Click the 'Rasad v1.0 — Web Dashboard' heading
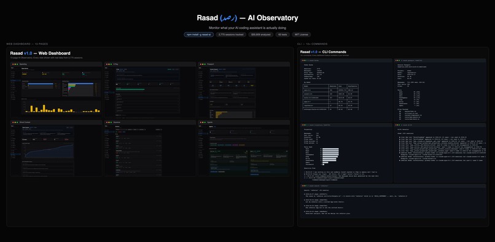This screenshot has height=242, width=495. [40, 53]
